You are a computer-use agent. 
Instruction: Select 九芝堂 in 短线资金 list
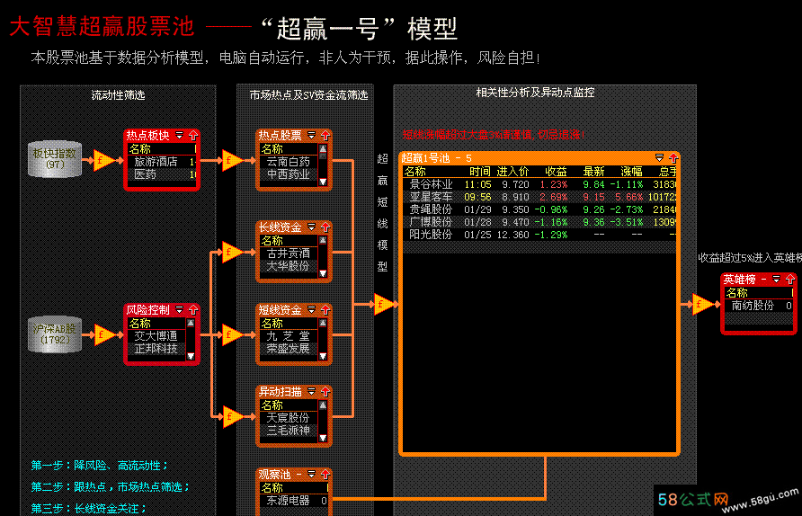288,336
